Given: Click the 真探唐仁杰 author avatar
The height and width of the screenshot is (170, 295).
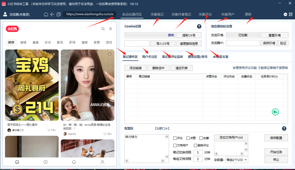Looking at the screenshot, I should click(x=9, y=130).
